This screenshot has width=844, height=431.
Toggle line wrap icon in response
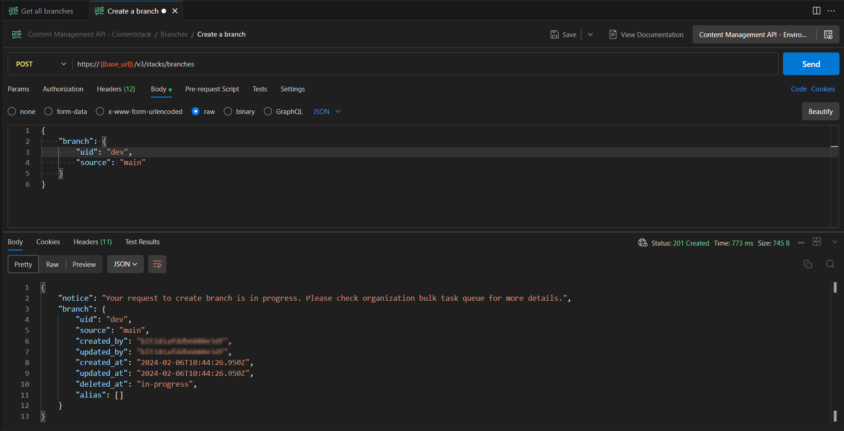[157, 264]
